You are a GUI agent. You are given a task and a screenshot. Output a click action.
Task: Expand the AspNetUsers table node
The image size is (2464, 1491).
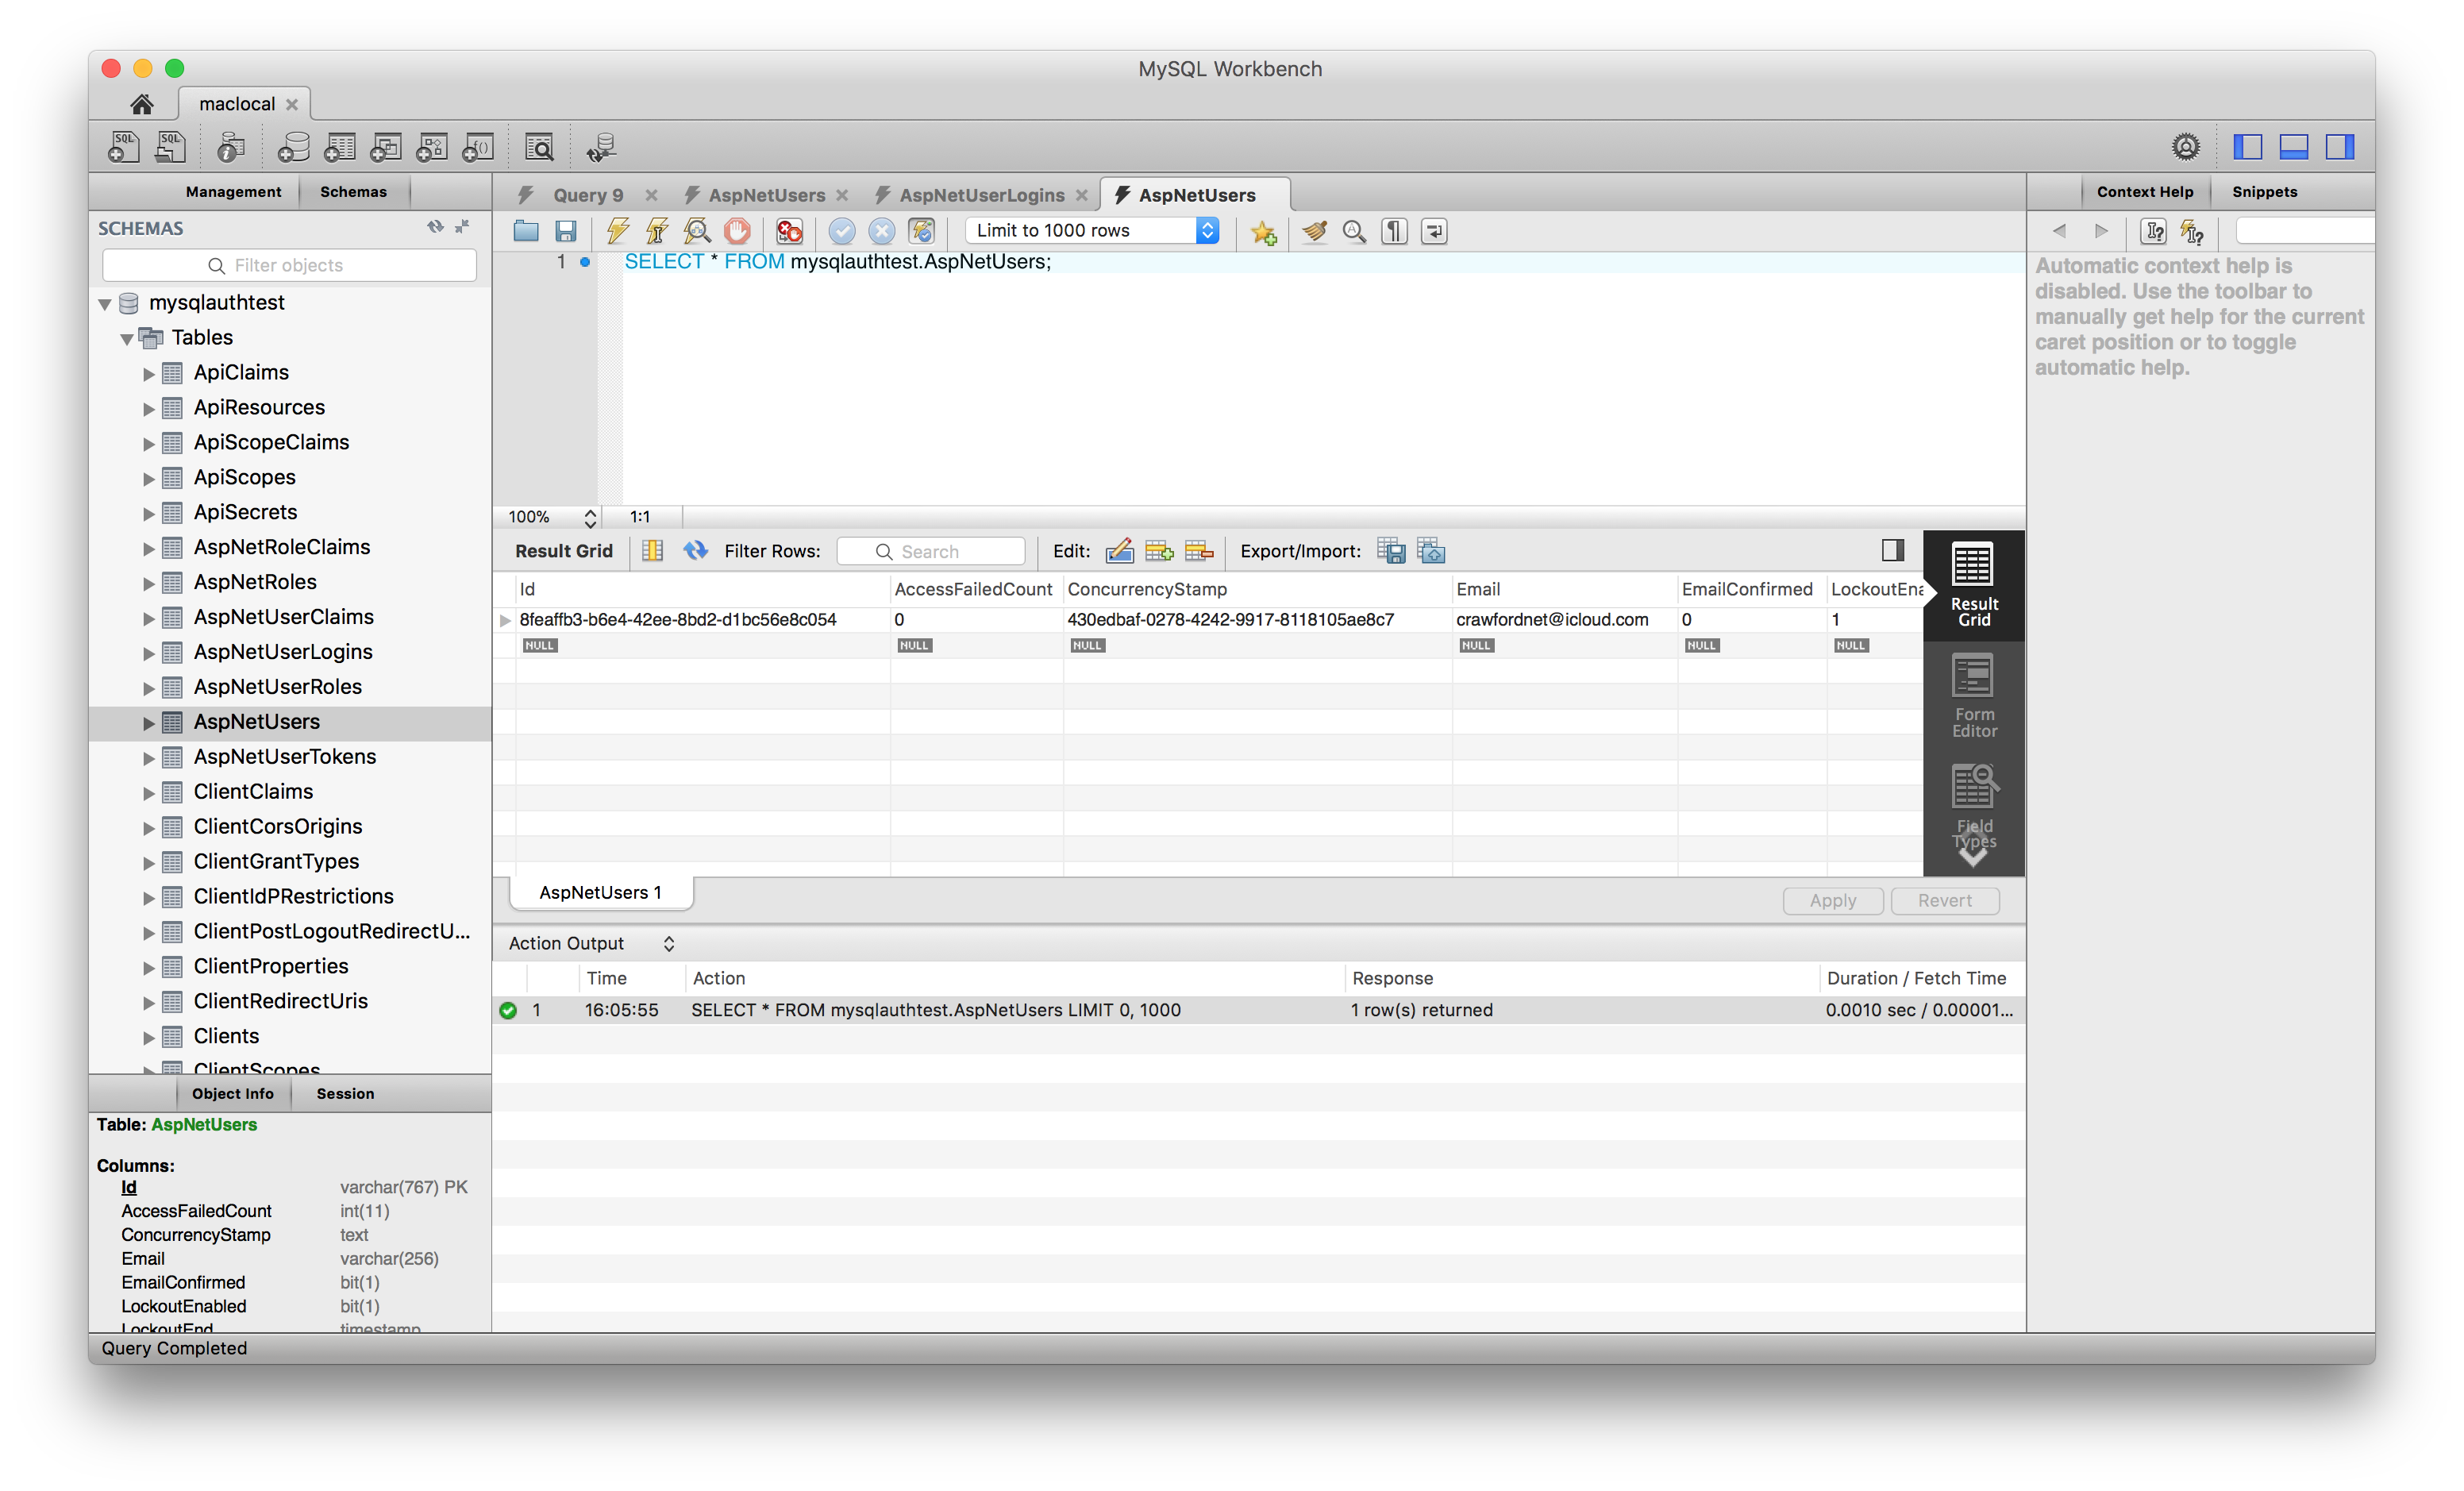[x=149, y=723]
